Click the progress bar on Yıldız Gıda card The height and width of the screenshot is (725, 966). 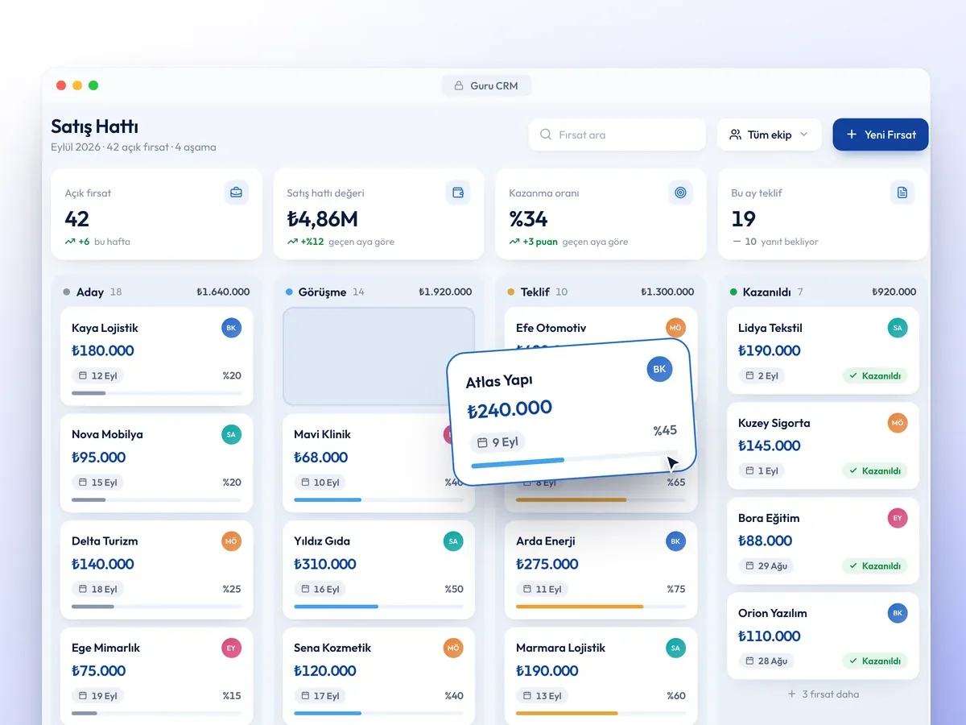pyautogui.click(x=378, y=607)
